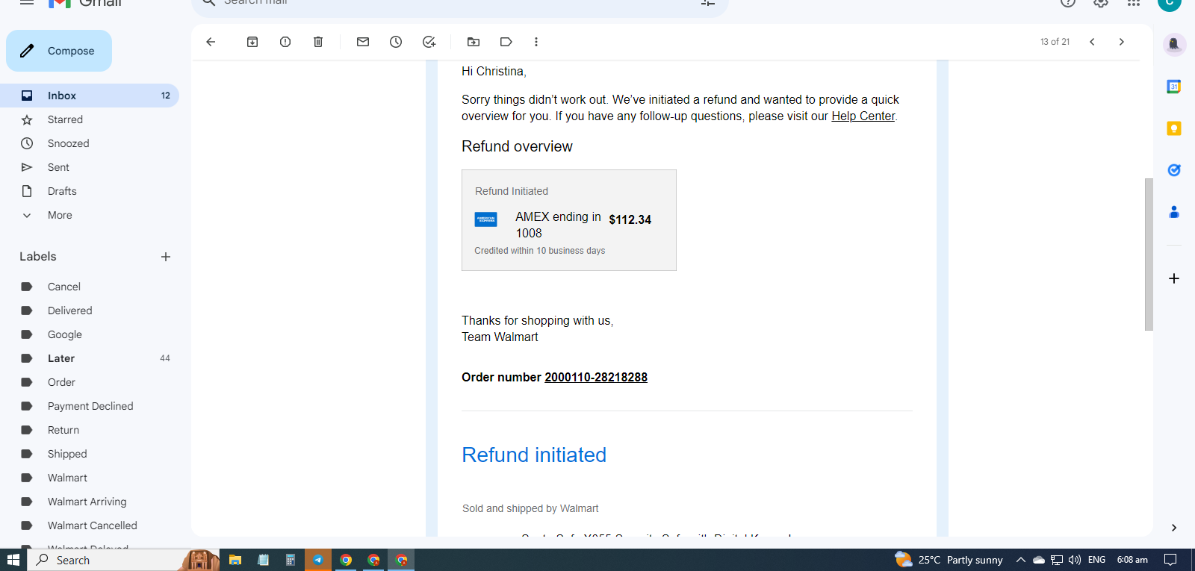The width and height of the screenshot is (1195, 571).
Task: Snooze this email with clock icon
Action: (396, 42)
